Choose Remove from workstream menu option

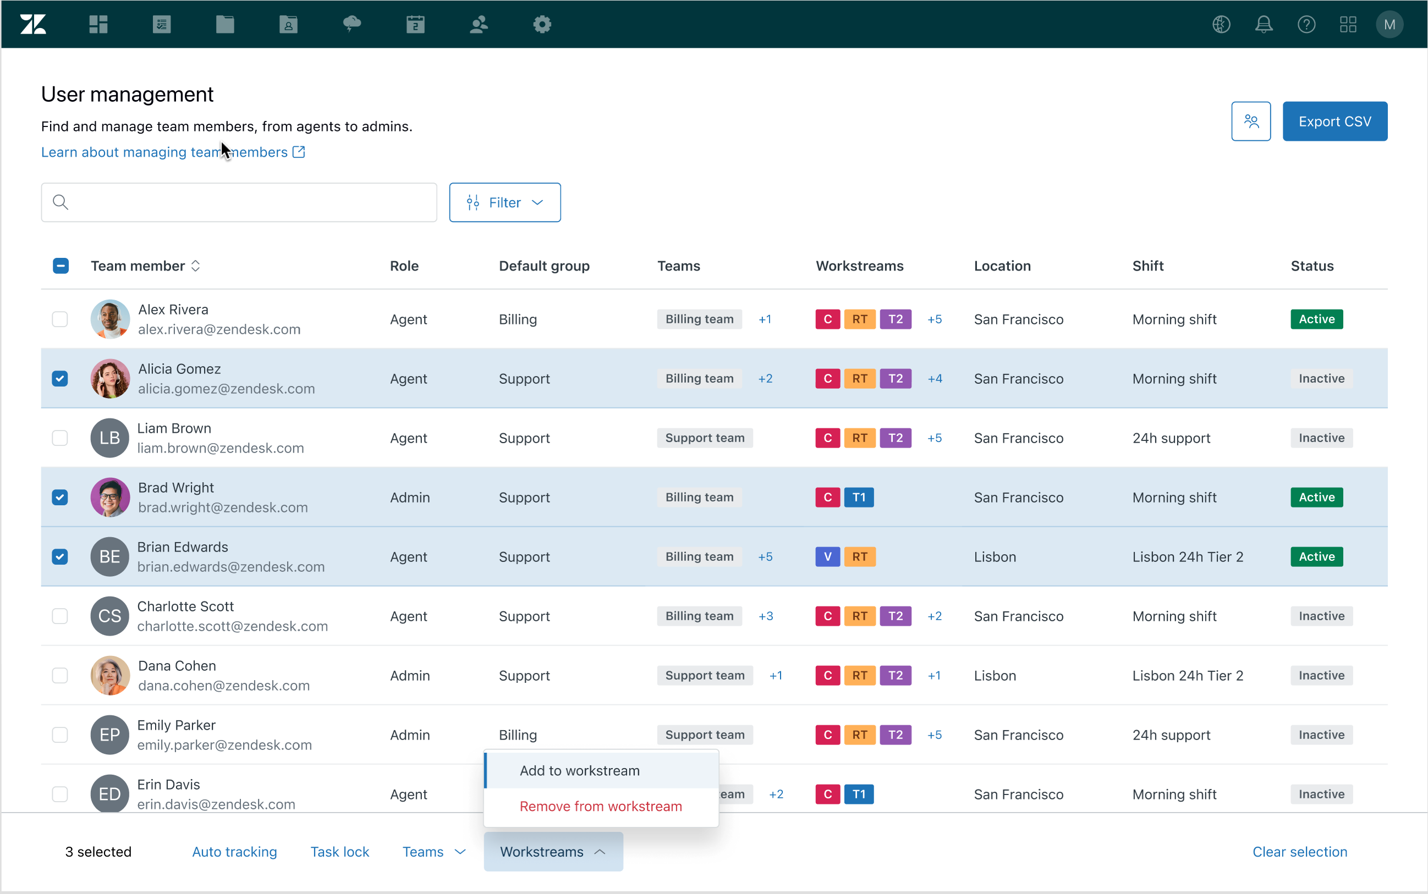[x=601, y=807]
